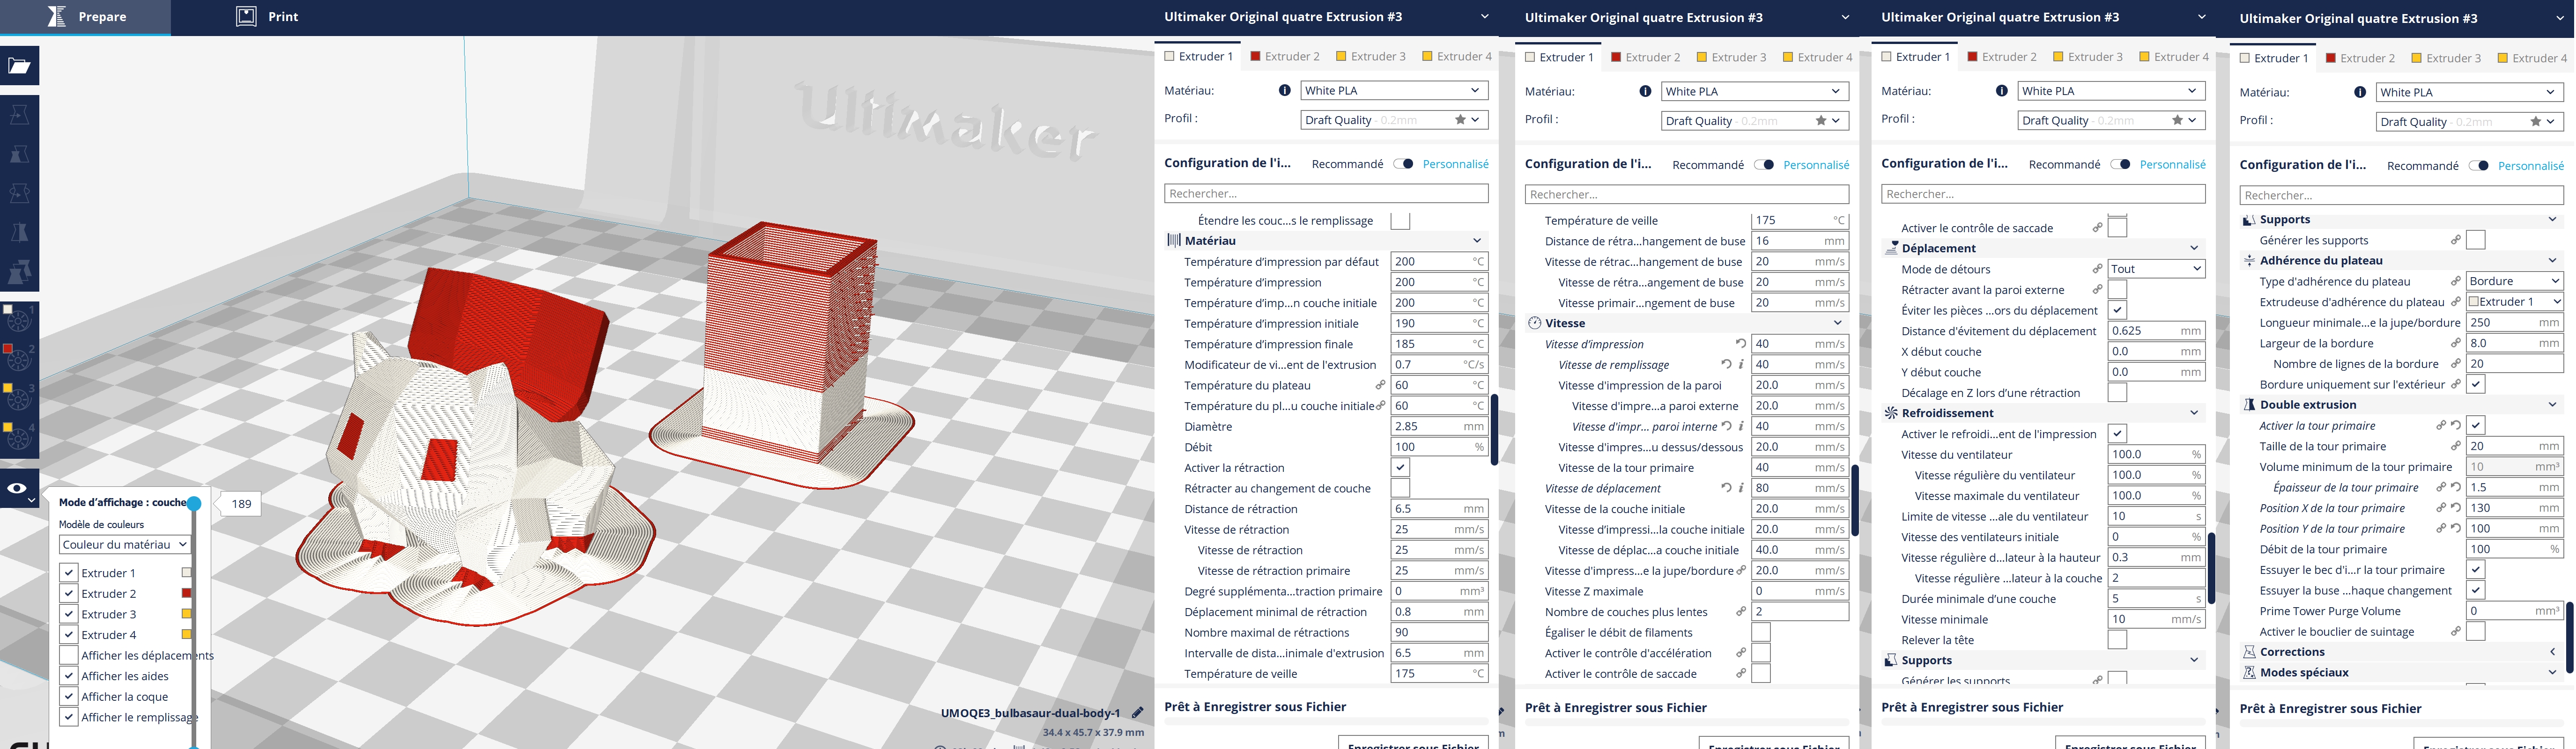Click the Distance de rétraction value field
This screenshot has height=749, width=2576.
1439,509
